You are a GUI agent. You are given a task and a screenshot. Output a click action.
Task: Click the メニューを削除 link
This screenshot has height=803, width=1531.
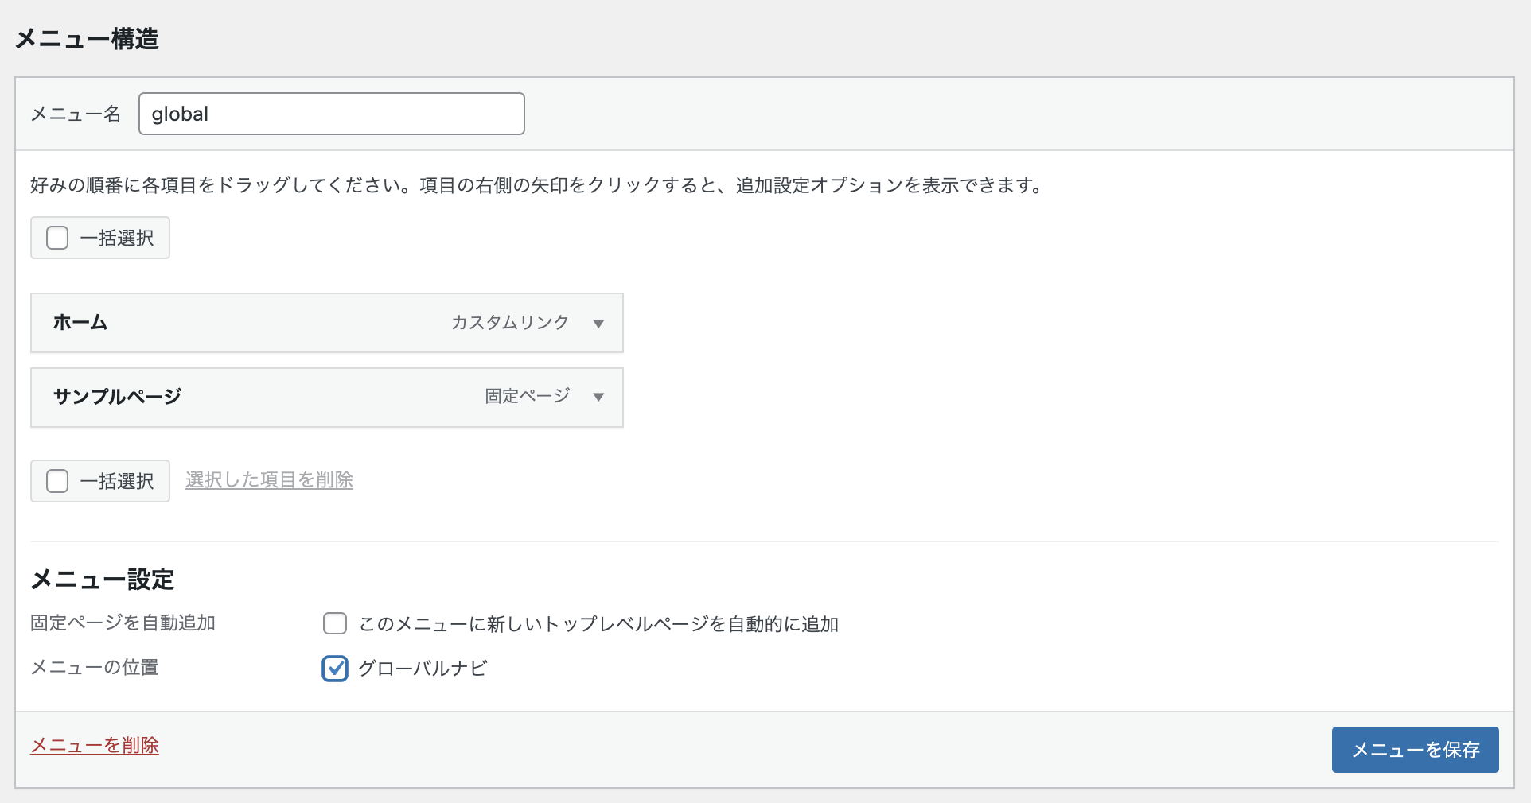95,746
